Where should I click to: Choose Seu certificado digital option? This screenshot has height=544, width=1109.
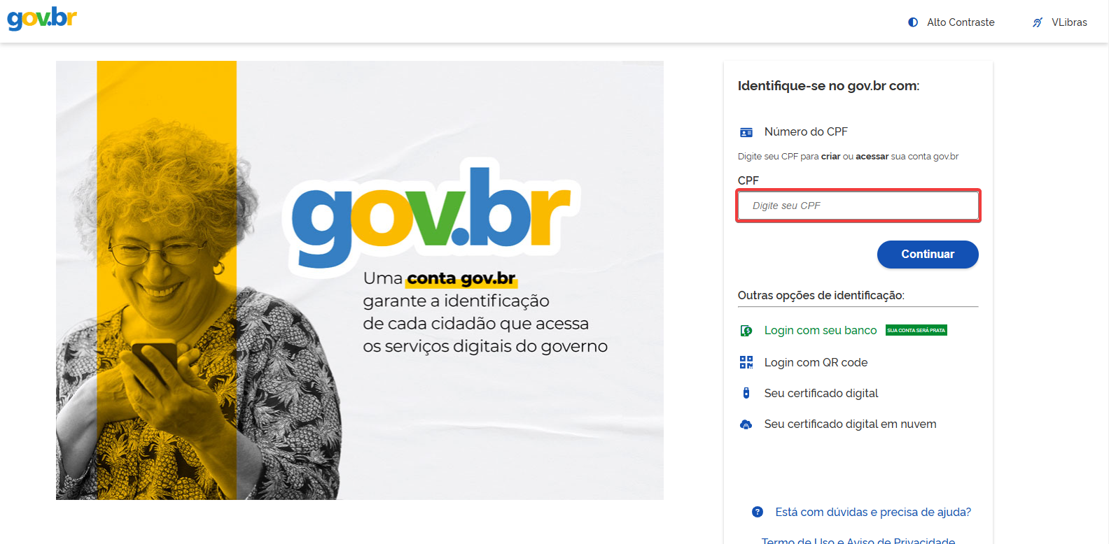[821, 393]
